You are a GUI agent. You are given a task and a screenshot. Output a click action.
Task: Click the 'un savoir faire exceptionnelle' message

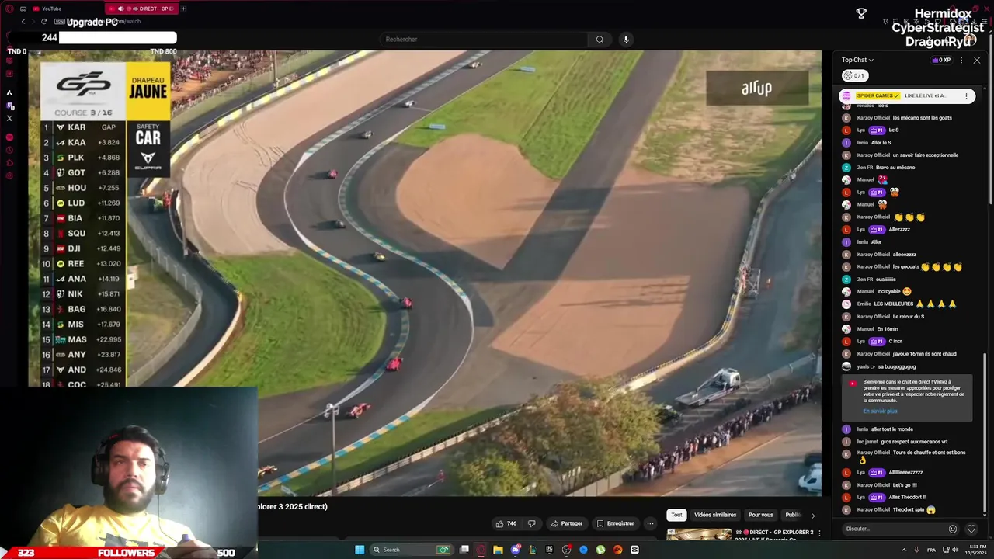[926, 155]
